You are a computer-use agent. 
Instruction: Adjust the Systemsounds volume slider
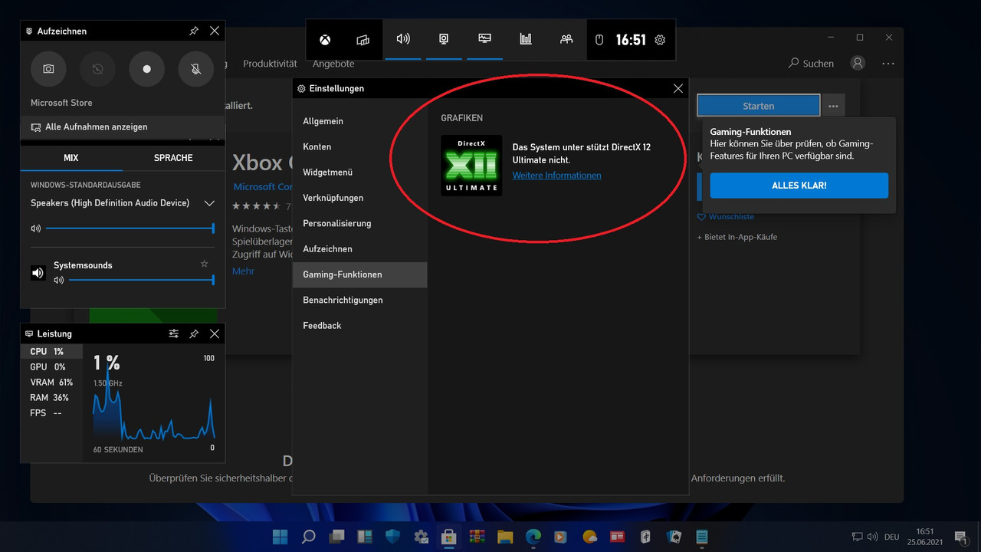141,281
